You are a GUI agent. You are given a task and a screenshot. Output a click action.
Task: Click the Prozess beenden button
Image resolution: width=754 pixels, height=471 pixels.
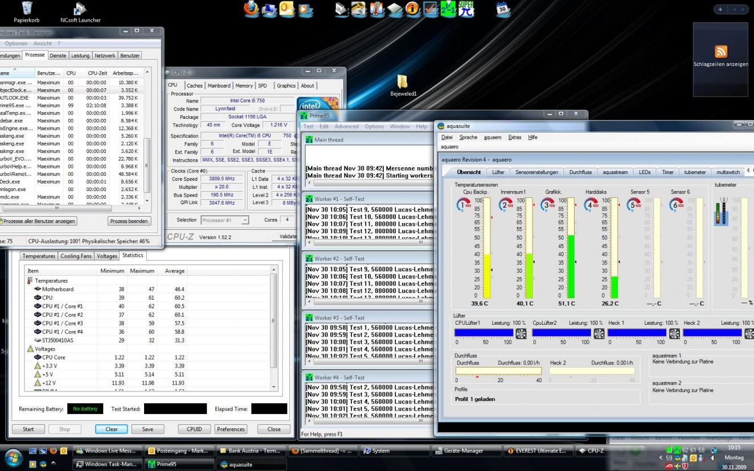pyautogui.click(x=129, y=221)
